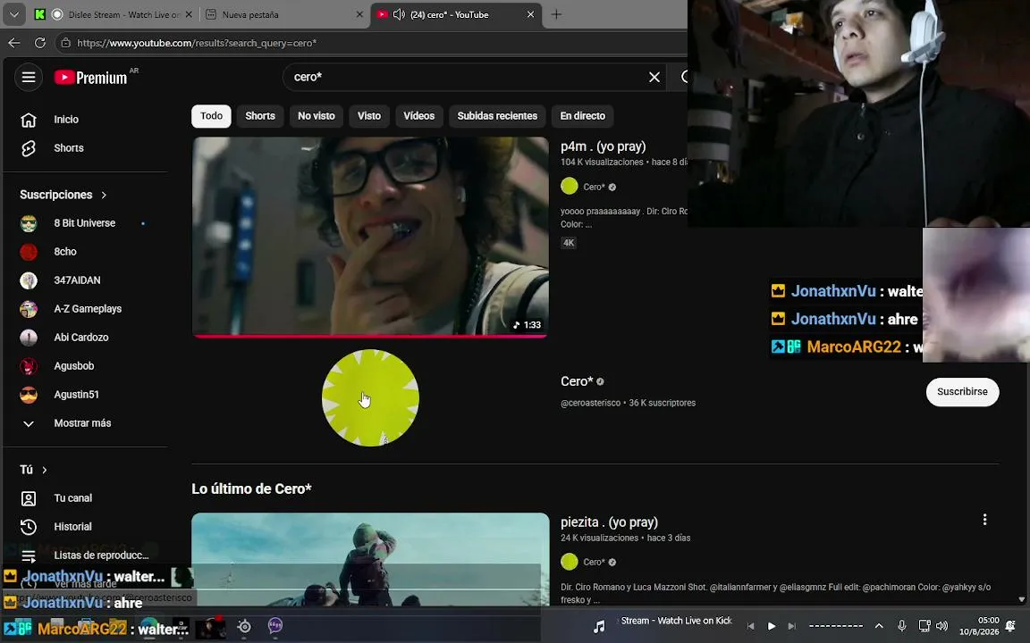Go to Inicio in the sidebar
Image resolution: width=1030 pixels, height=643 pixels.
point(65,120)
